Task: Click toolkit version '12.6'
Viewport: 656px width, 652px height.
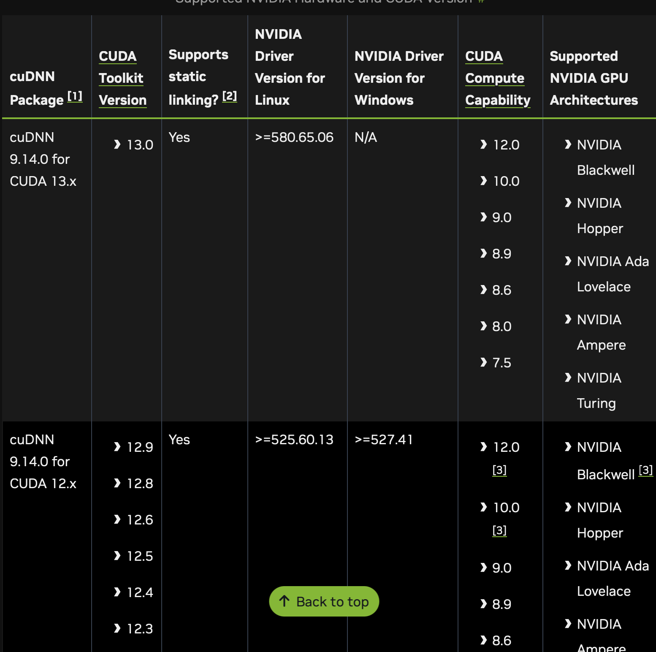Action: 140,520
